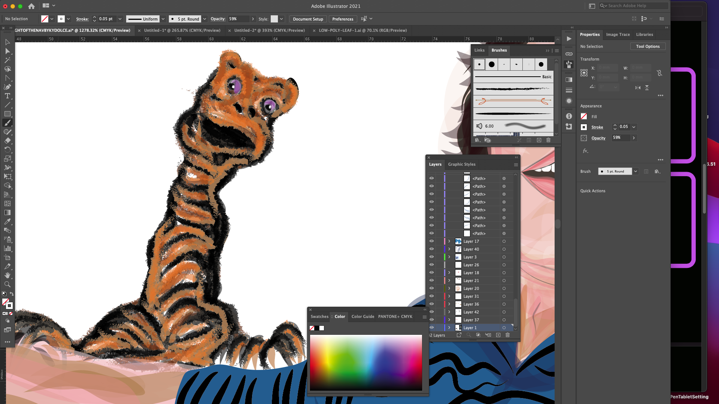Toggle visibility of Layer 40
The width and height of the screenshot is (719, 404).
click(431, 249)
